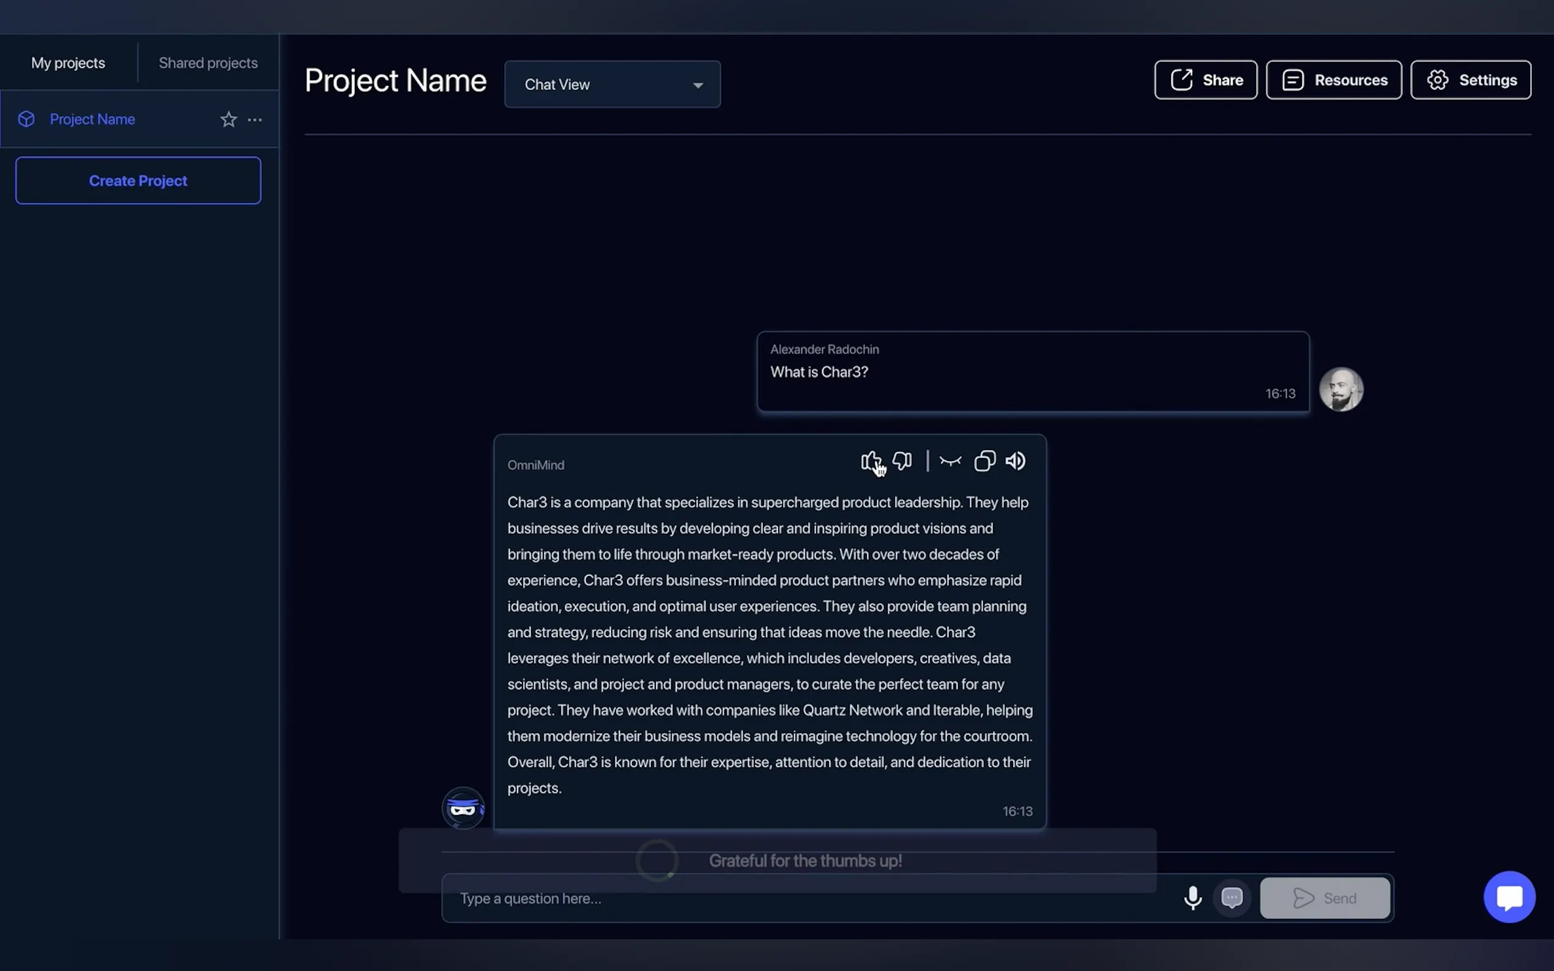Click the chat bubble icon next to Send
Screen dimensions: 1554x971
click(x=1232, y=898)
